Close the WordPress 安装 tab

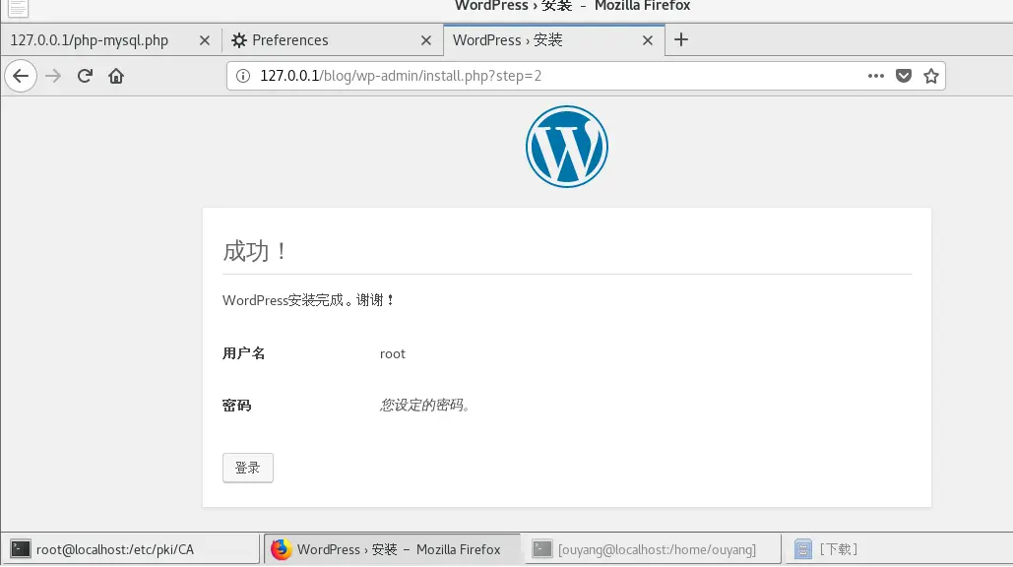coord(648,40)
